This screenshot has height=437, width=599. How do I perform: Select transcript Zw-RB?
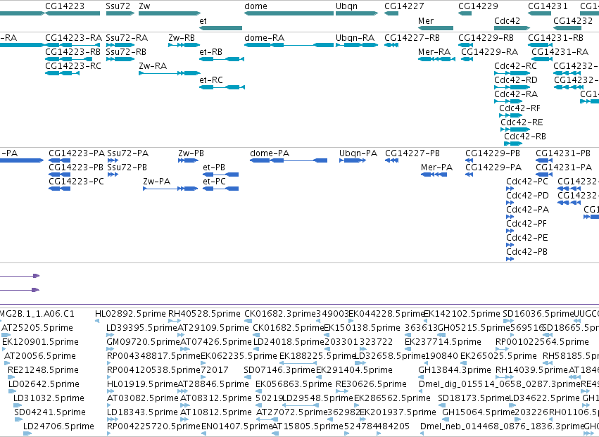(184, 45)
